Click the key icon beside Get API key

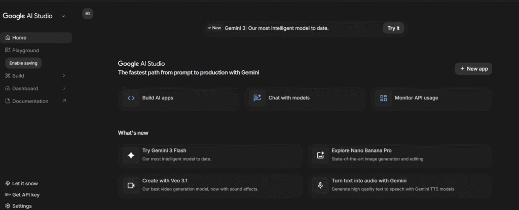[x=8, y=195]
